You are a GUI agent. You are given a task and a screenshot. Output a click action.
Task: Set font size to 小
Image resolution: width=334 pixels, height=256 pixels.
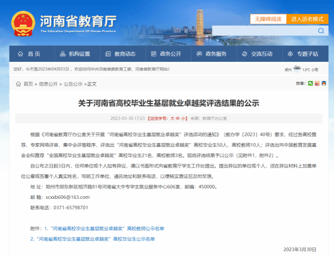(x=183, y=118)
